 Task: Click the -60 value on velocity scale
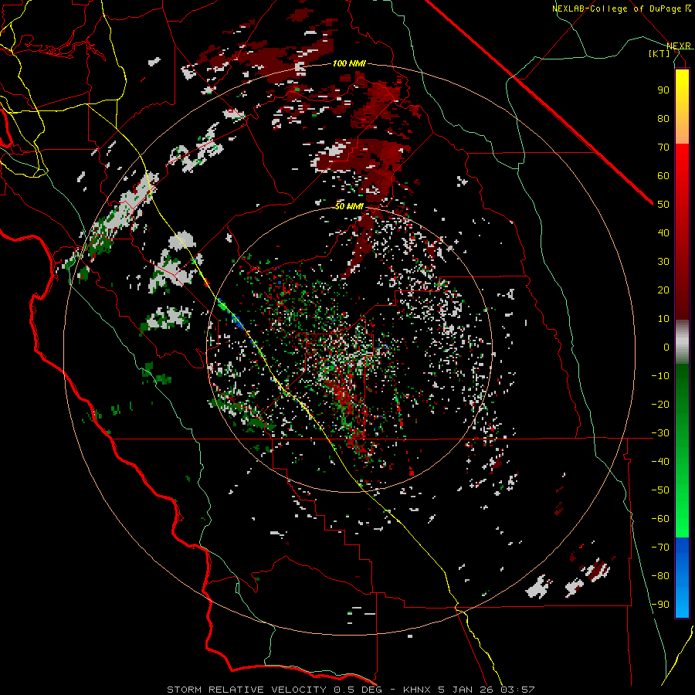point(660,519)
